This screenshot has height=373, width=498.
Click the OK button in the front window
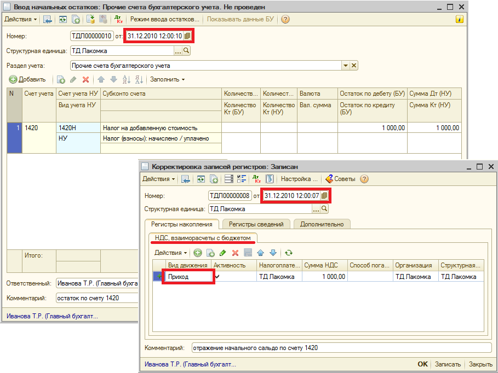422,364
